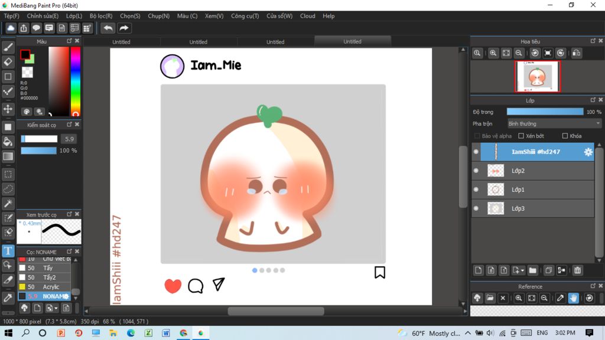Expand the add-brush dropdown in brush panel
Image resolution: width=605 pixels, height=340 pixels.
click(56, 308)
